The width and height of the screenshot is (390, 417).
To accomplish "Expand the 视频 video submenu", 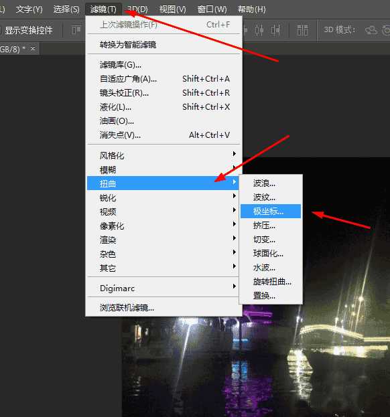I will pyautogui.click(x=164, y=212).
